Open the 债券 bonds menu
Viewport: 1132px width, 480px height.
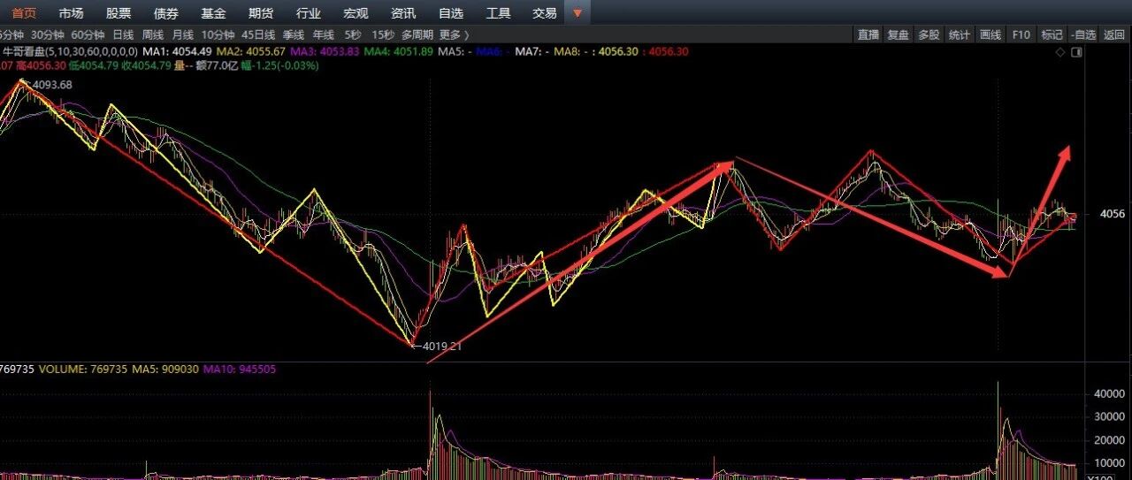point(166,13)
